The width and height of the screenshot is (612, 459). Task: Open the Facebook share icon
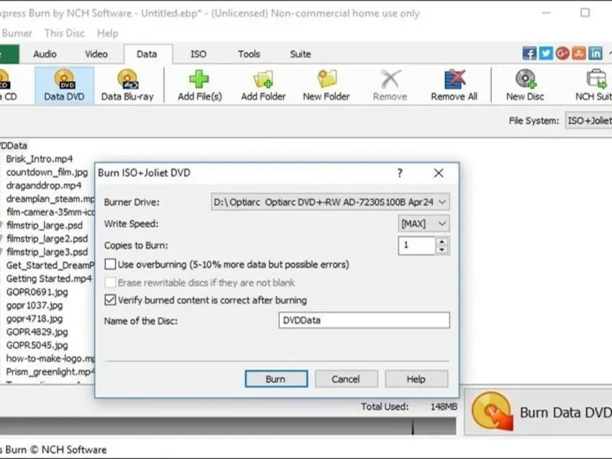(x=529, y=54)
